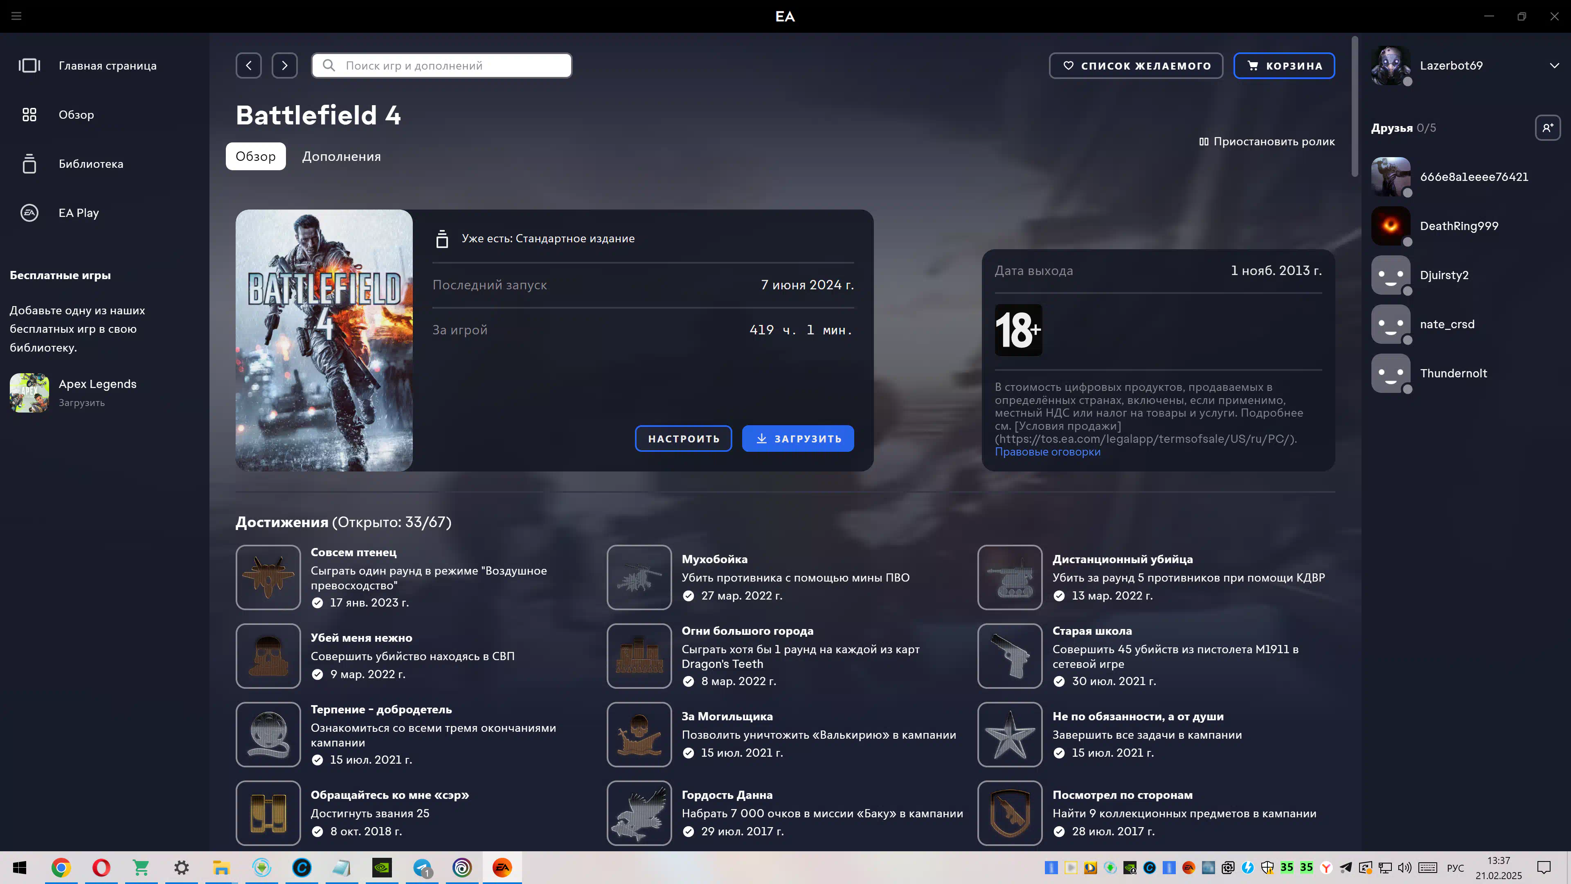Click the nate_crsd avatar icon
This screenshot has width=1571, height=884.
tap(1391, 325)
